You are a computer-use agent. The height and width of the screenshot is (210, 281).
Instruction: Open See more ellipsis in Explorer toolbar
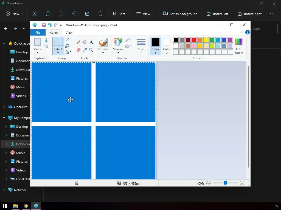[272, 14]
